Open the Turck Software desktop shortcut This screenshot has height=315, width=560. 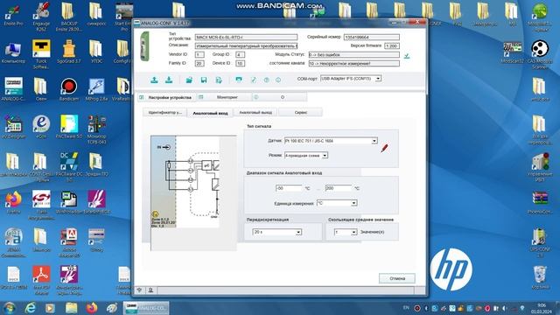[41, 54]
